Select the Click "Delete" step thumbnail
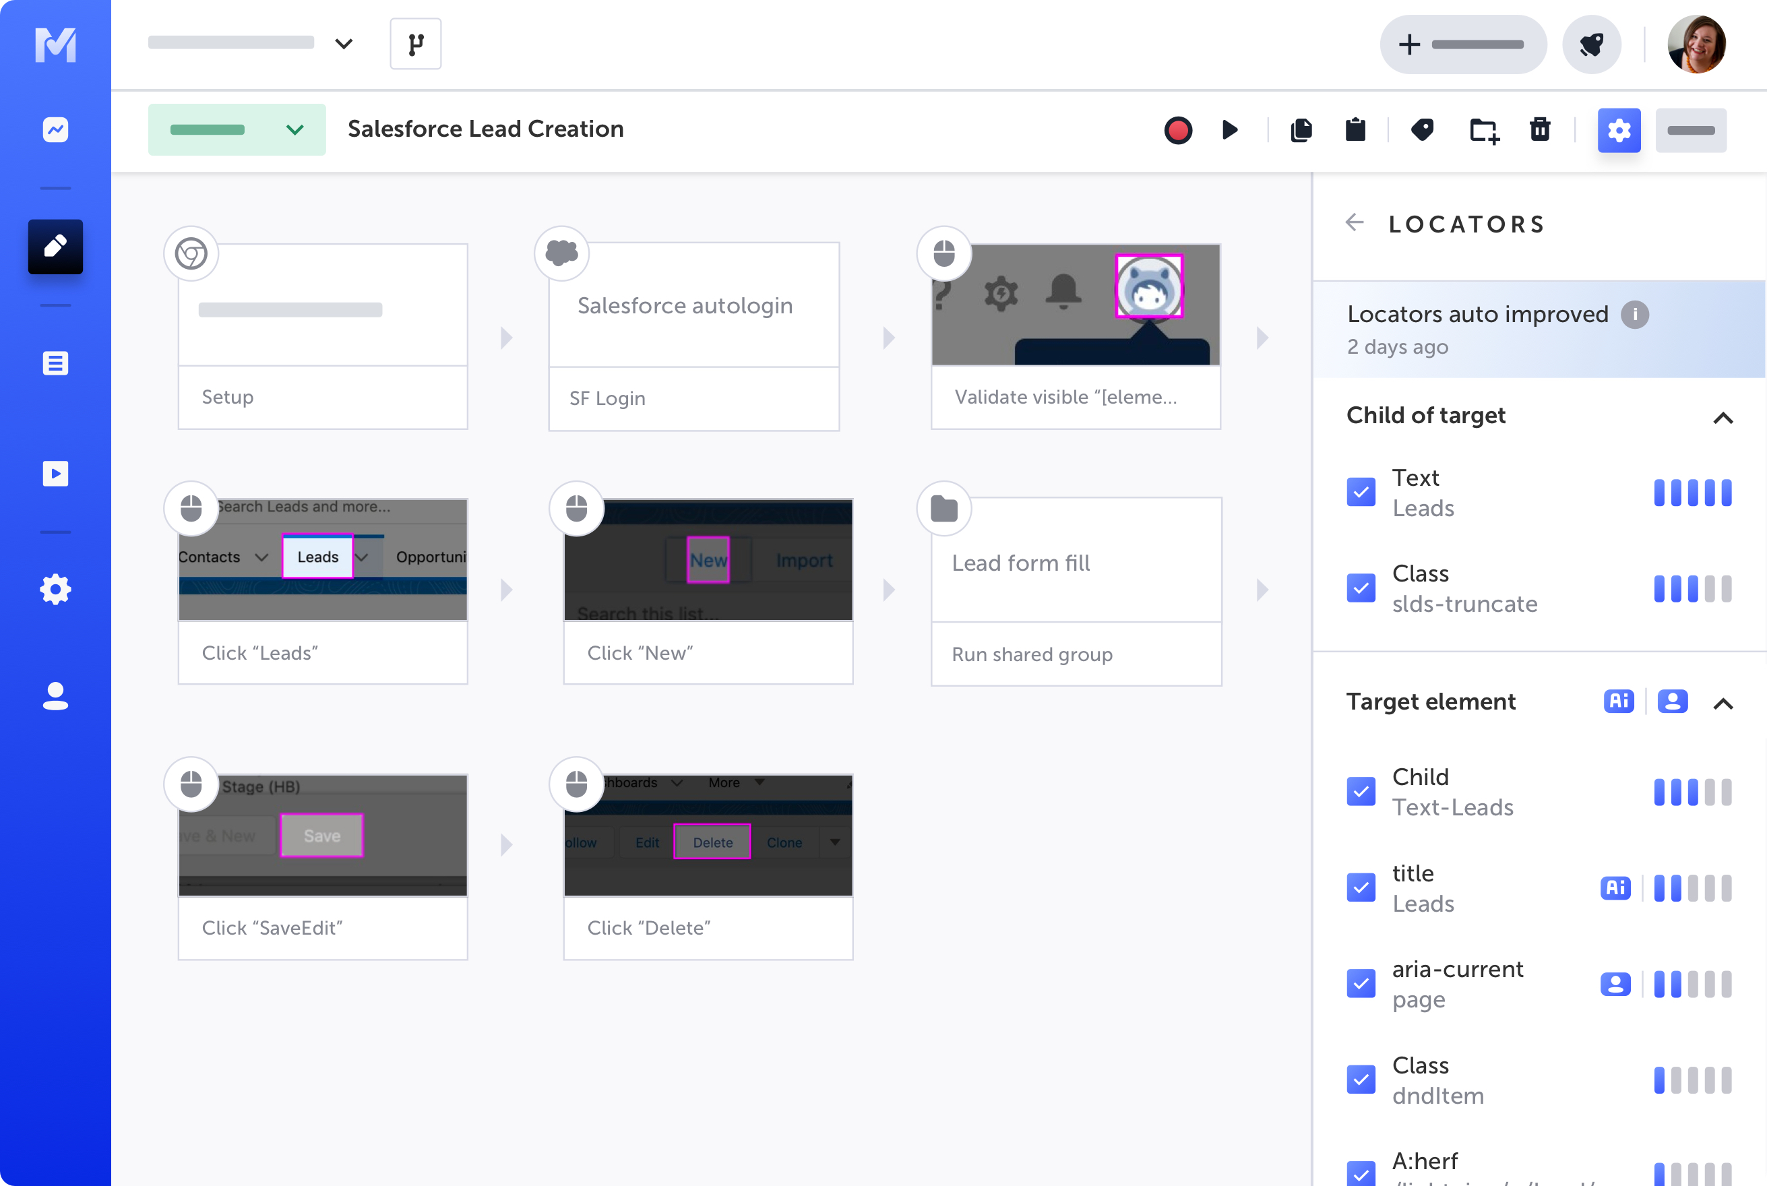 coord(708,835)
